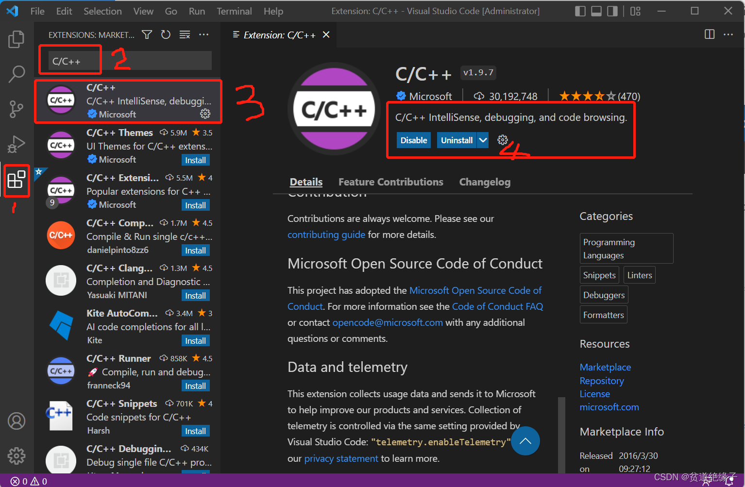Open the Selection menu
745x487 pixels.
pos(102,11)
